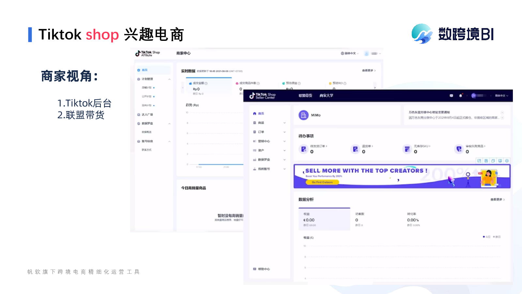
Task: Select the 访客数 tab in 数据分析
Action: click(360, 219)
